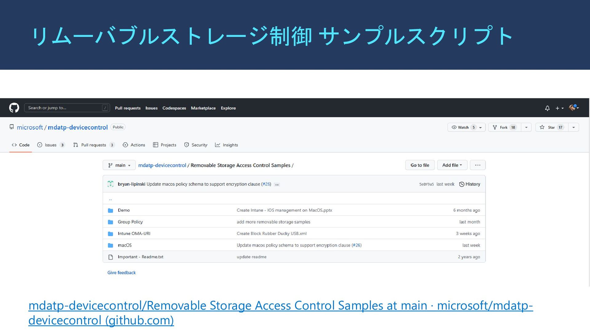Viewport: 590px width, 332px height.
Task: Click the repository book icon beside microsoft
Action: [12, 127]
